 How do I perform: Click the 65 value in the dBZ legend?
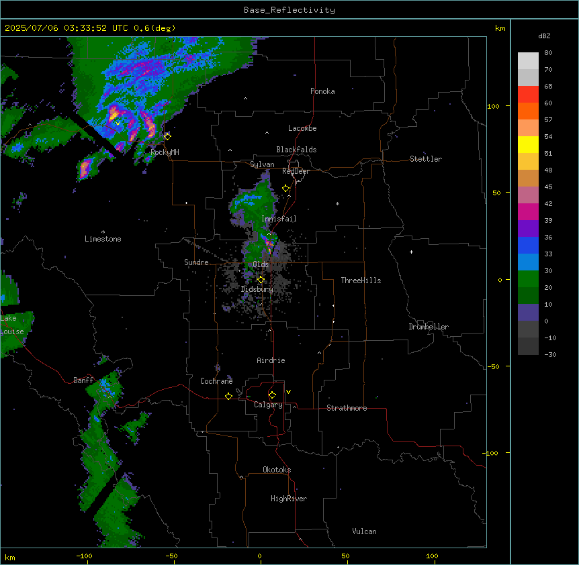[x=548, y=87]
